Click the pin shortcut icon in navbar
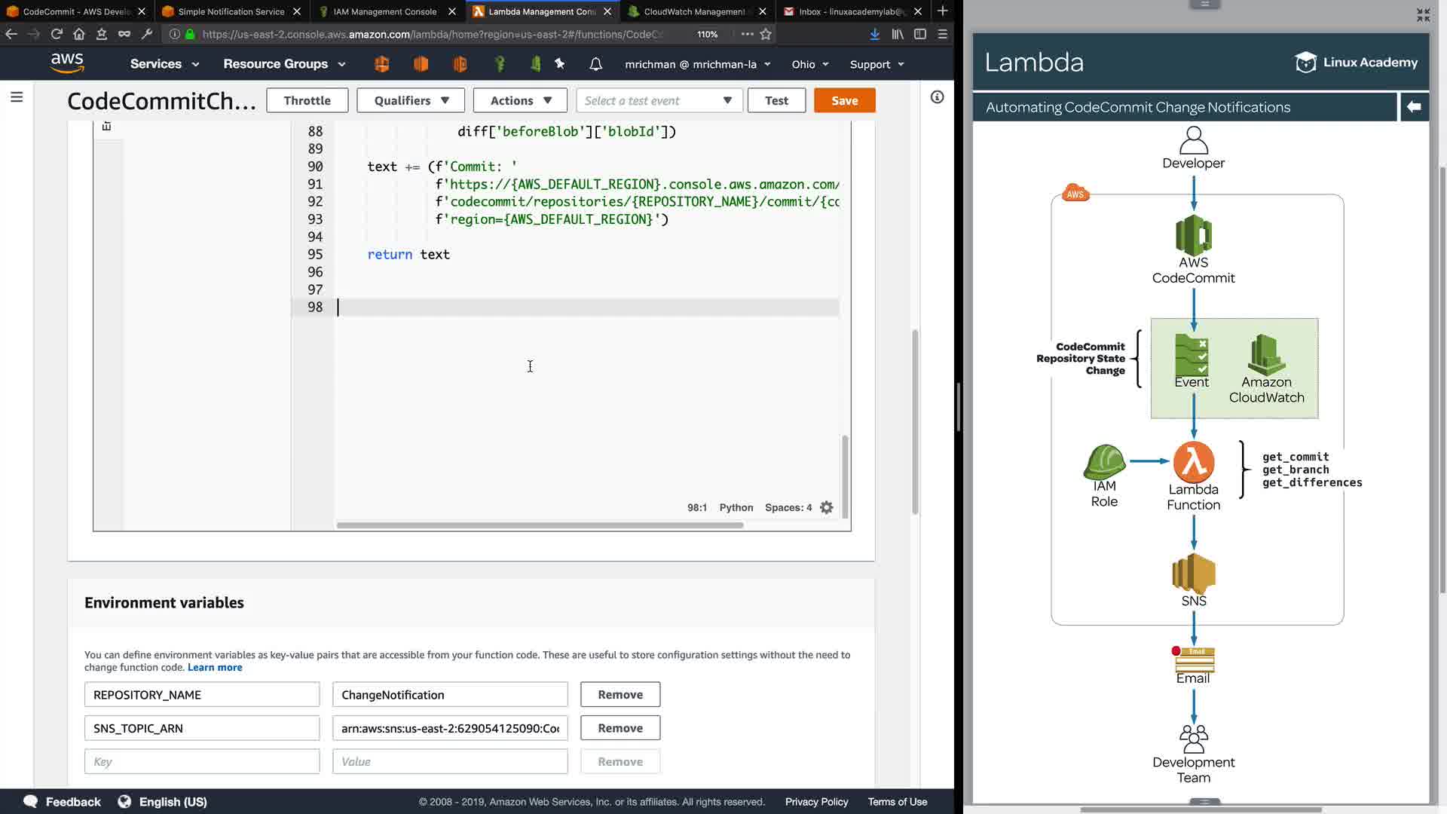Image resolution: width=1447 pixels, height=814 pixels. coord(559,64)
